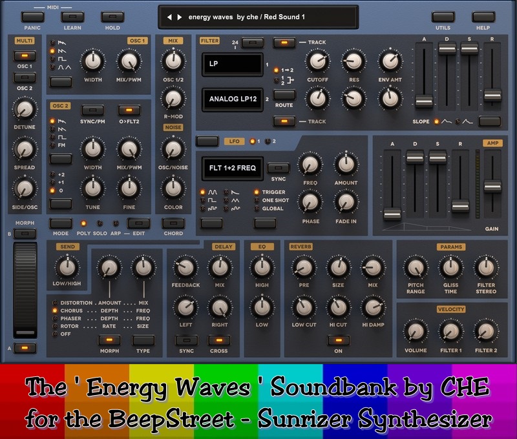This screenshot has width=517, height=439.
Task: Open the FLT 1+2 FREQ LFO destination
Action: (x=231, y=168)
